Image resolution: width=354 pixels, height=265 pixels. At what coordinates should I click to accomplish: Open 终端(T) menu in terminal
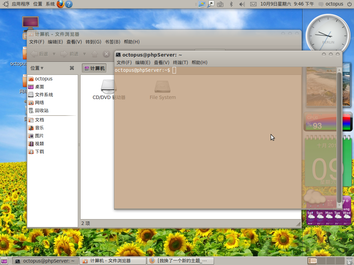(x=180, y=63)
